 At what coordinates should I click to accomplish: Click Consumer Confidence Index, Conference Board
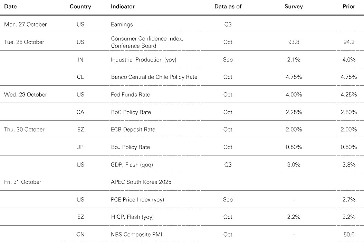(147, 42)
